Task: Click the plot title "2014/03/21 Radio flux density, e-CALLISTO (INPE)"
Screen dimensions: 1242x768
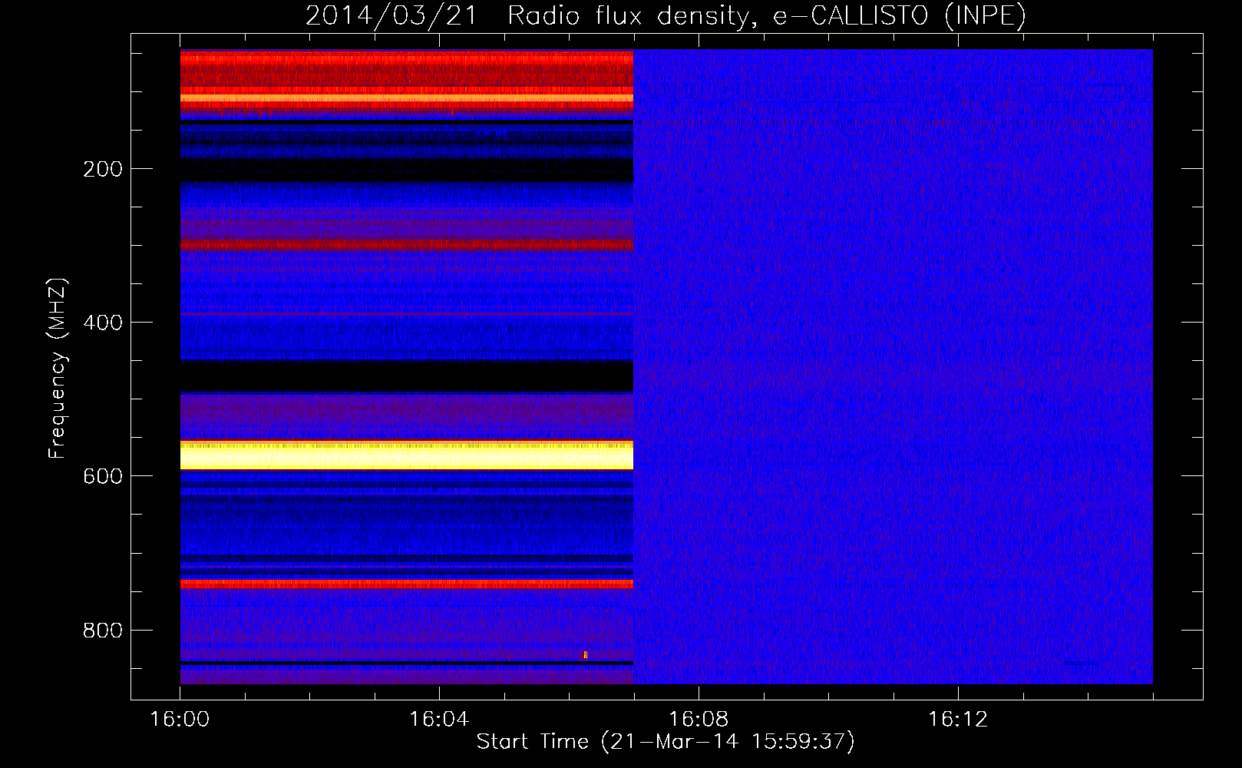Action: coord(666,15)
